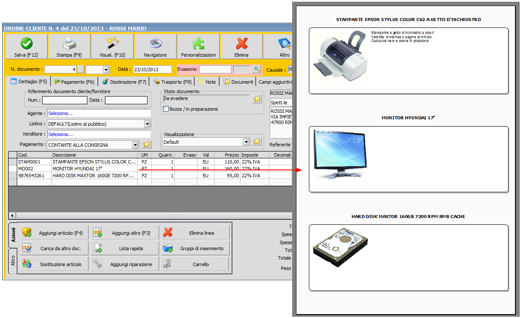
Task: Switch to Pagamento (F6) tab
Action: click(74, 82)
